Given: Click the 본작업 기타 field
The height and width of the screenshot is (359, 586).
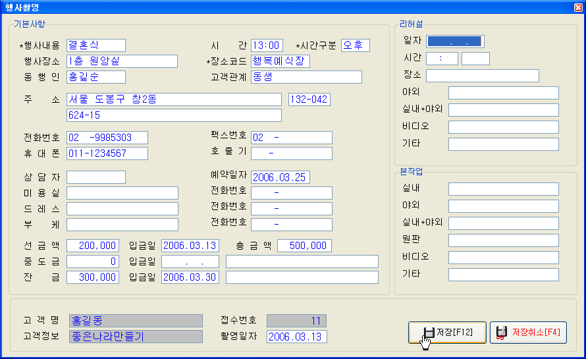Looking at the screenshot, I should 504,275.
